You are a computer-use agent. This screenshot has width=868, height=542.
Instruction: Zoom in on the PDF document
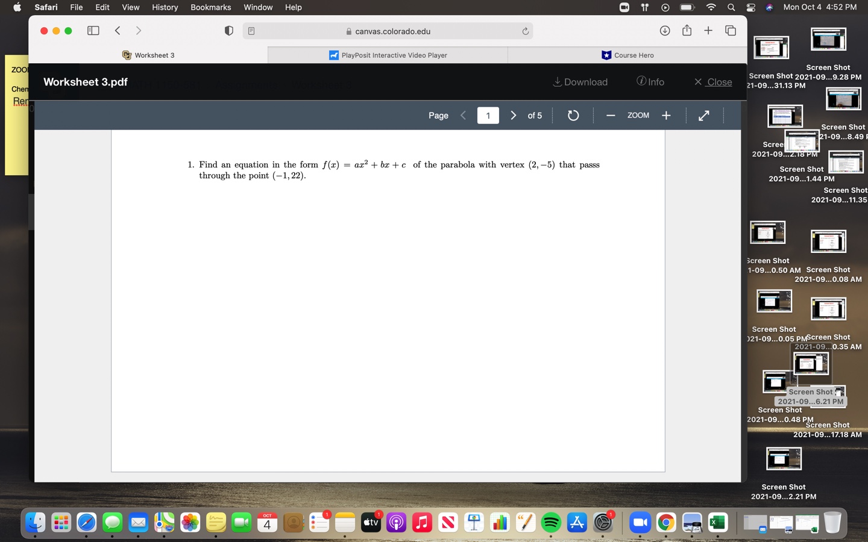coord(666,115)
